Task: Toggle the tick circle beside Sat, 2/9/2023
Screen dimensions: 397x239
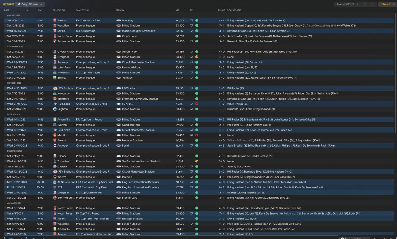Action: (6, 52)
